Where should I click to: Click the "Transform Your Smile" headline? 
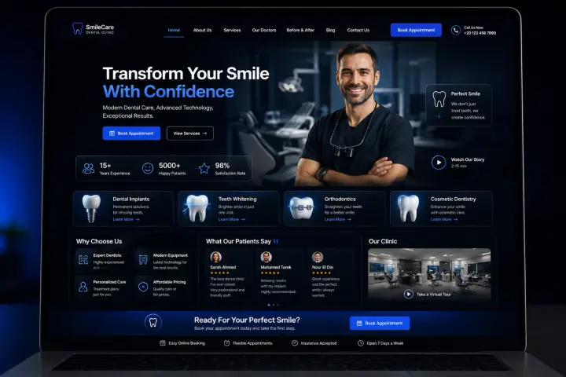186,74
